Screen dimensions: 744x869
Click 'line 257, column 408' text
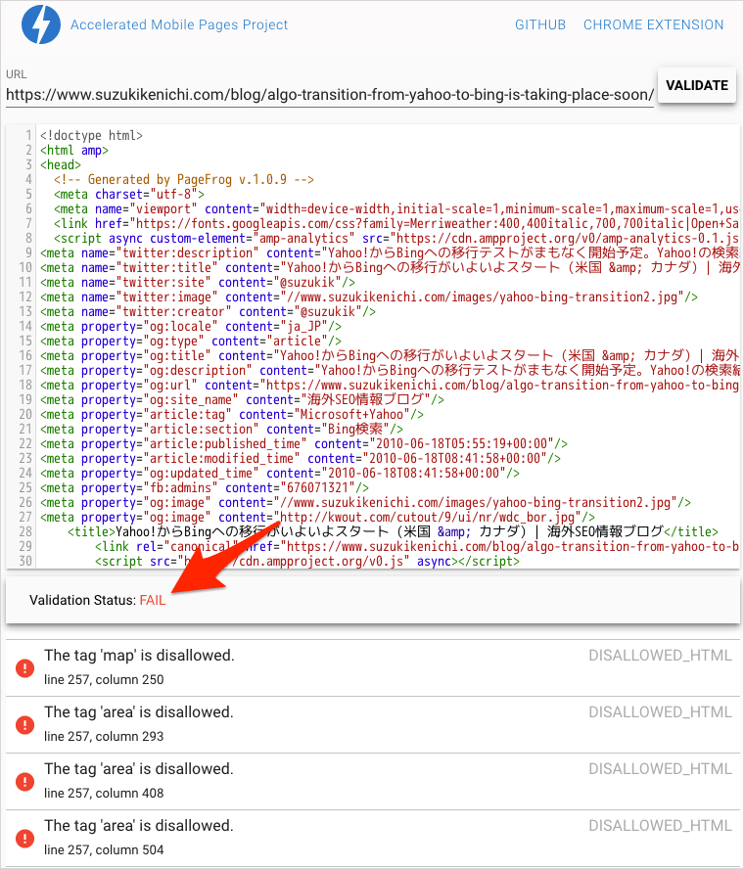pos(104,793)
